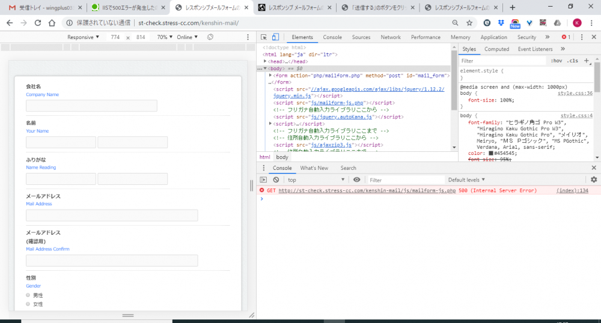Open the (index):134 source link
This screenshot has height=323, width=601.
572,190
